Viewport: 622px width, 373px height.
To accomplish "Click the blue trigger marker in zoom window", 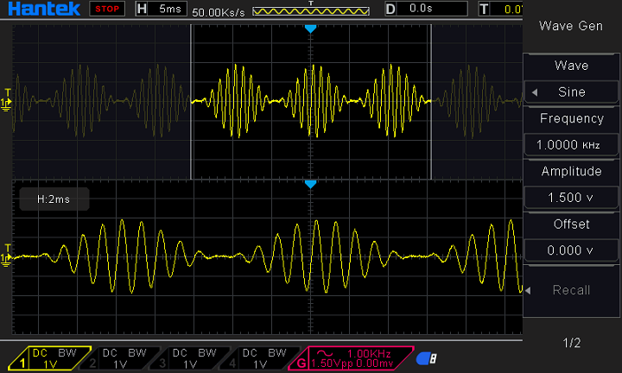I will [311, 185].
